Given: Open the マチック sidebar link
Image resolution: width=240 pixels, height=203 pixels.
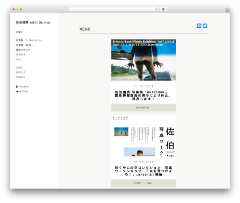Looking at the screenshot, I should [x=23, y=50].
